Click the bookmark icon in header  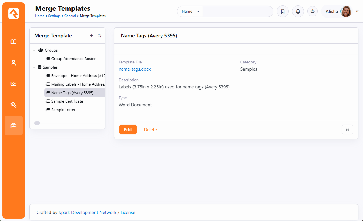click(x=282, y=12)
